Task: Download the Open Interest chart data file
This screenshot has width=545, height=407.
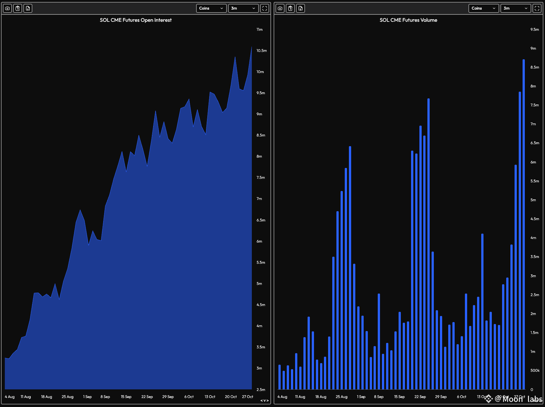Action: coord(28,8)
